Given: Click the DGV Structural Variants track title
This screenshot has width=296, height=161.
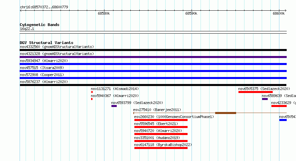Looking at the screenshot, I should tap(47, 43).
